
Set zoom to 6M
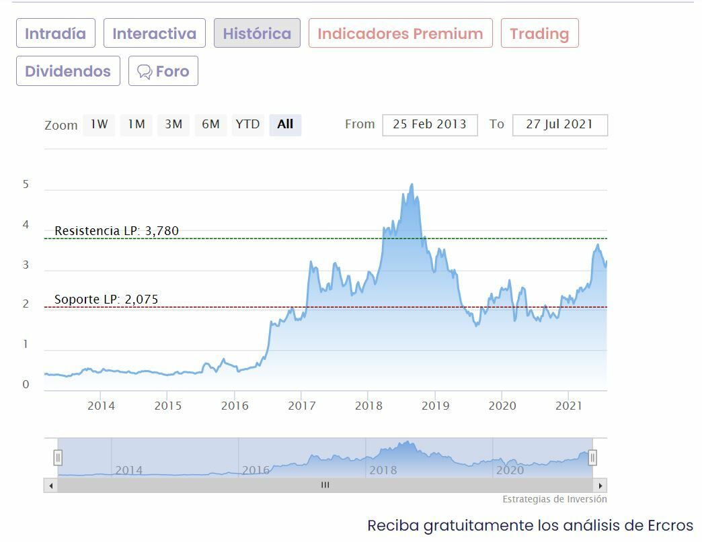[210, 124]
